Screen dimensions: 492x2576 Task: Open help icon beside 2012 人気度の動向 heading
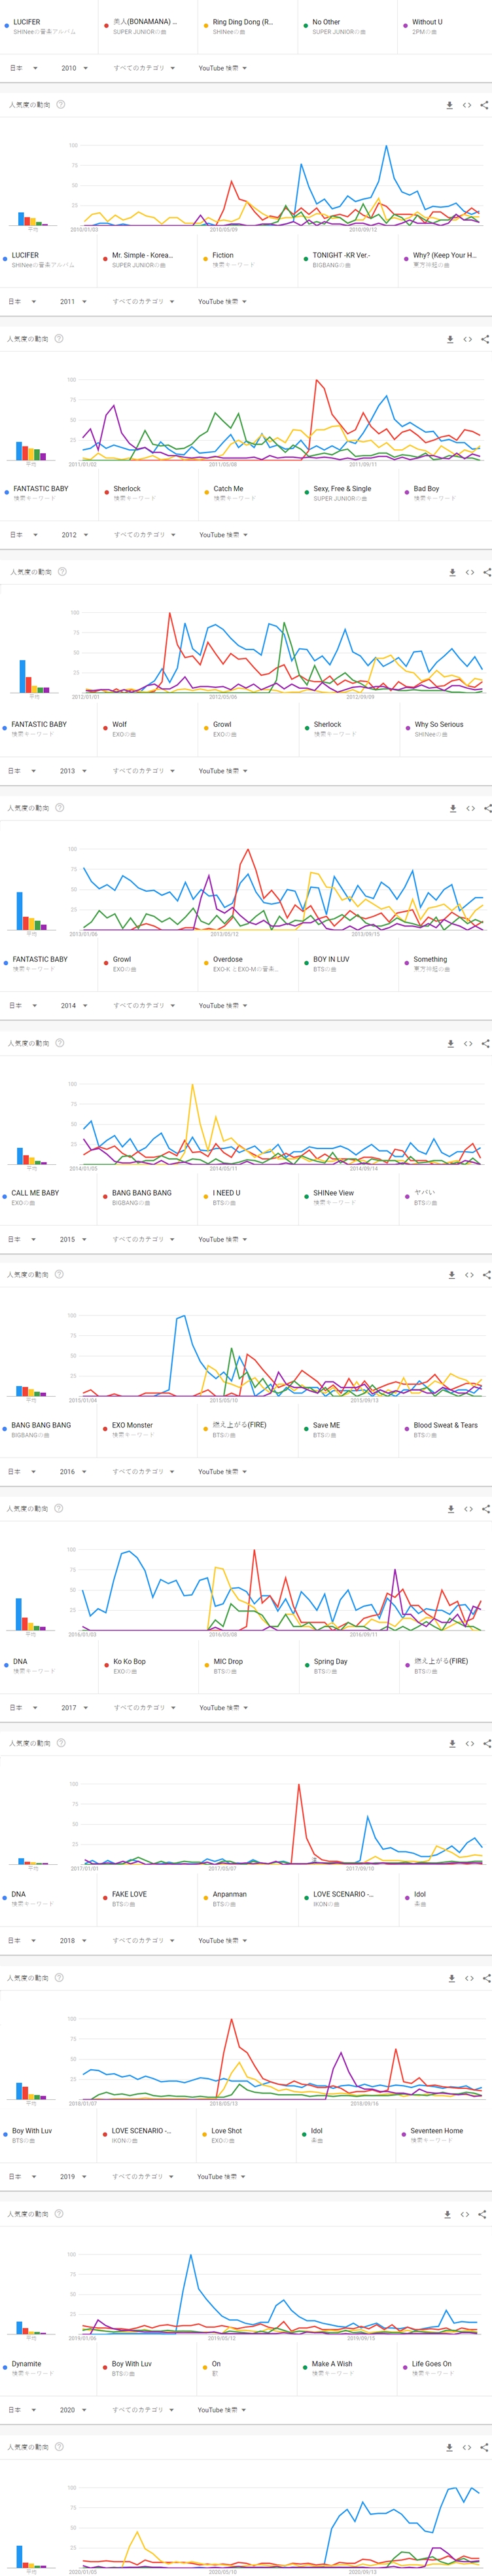pos(62,572)
